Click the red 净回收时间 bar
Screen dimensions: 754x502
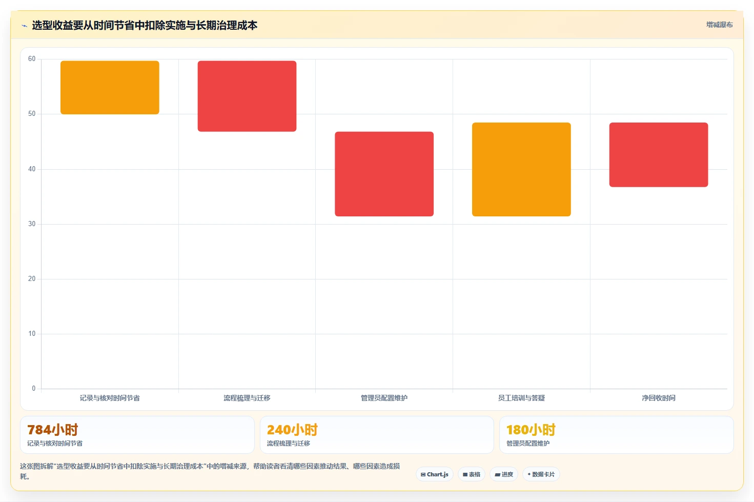659,154
